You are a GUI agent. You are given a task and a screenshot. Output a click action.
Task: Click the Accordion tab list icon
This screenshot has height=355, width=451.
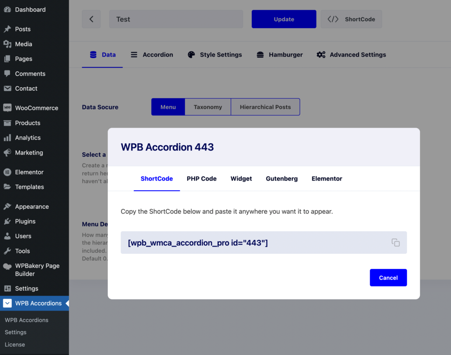point(134,55)
